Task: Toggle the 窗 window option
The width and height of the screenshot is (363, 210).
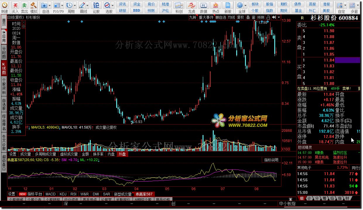Action: (x=254, y=17)
